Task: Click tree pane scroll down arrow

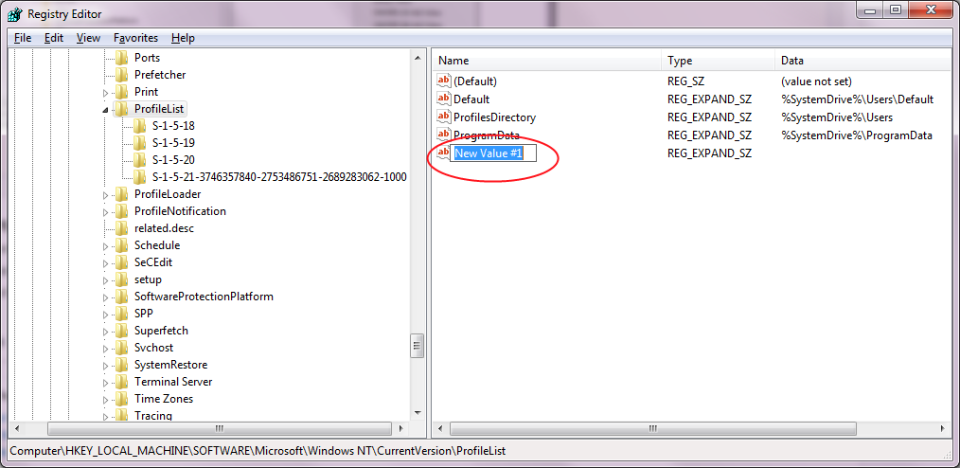Action: 418,413
